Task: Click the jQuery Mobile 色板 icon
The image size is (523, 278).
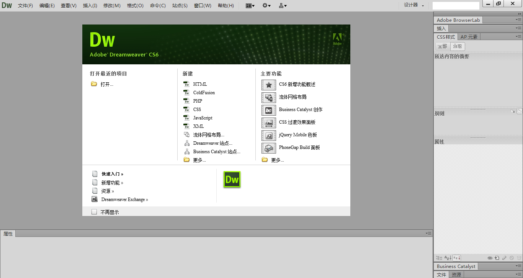Action: coord(269,136)
